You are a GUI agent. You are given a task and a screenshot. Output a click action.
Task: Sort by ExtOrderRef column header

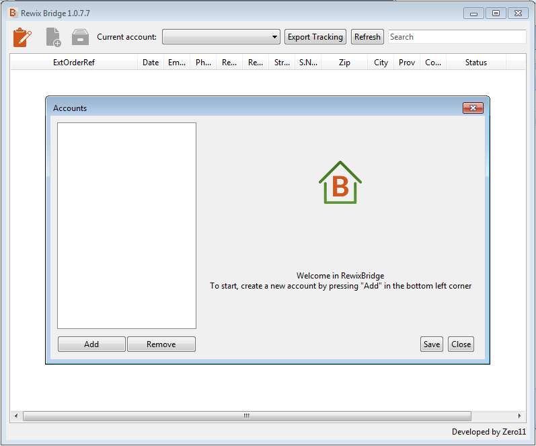tap(74, 63)
